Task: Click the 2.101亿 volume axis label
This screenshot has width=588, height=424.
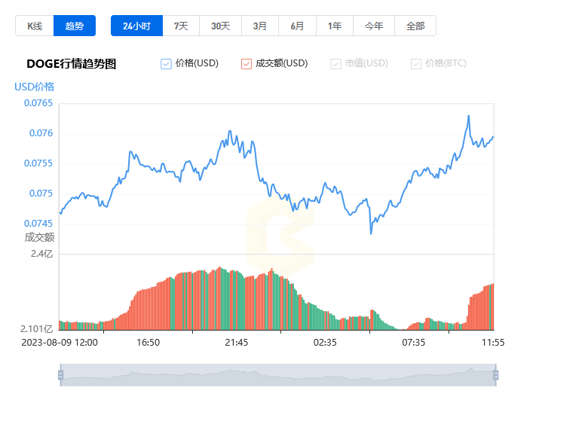Action: 36,329
